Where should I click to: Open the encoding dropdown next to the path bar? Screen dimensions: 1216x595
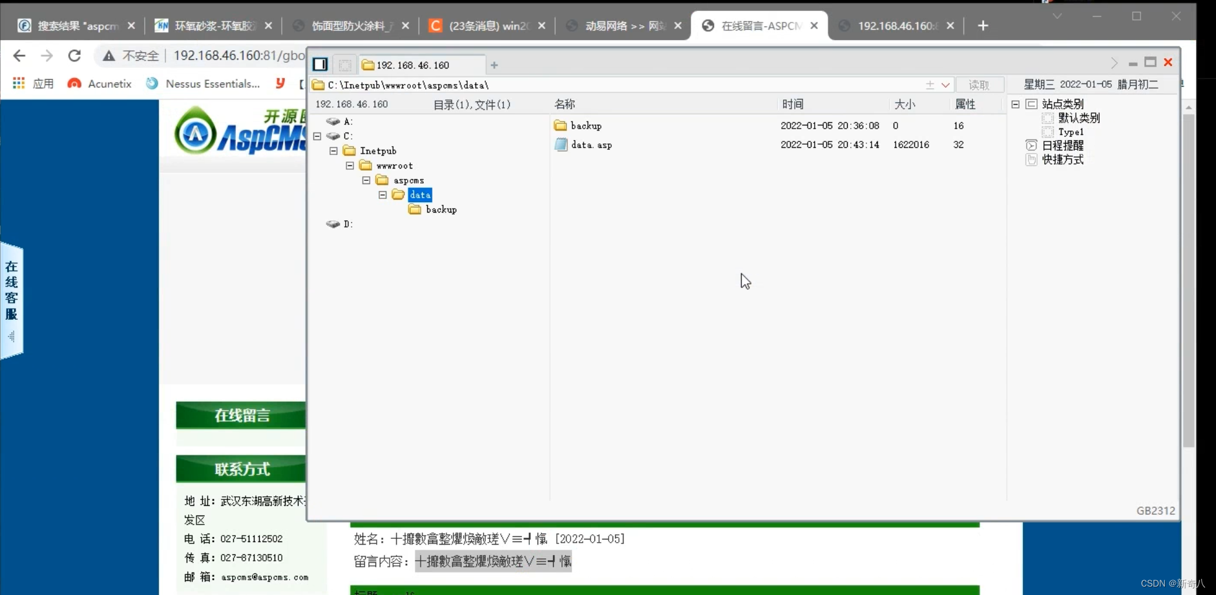[x=945, y=85]
